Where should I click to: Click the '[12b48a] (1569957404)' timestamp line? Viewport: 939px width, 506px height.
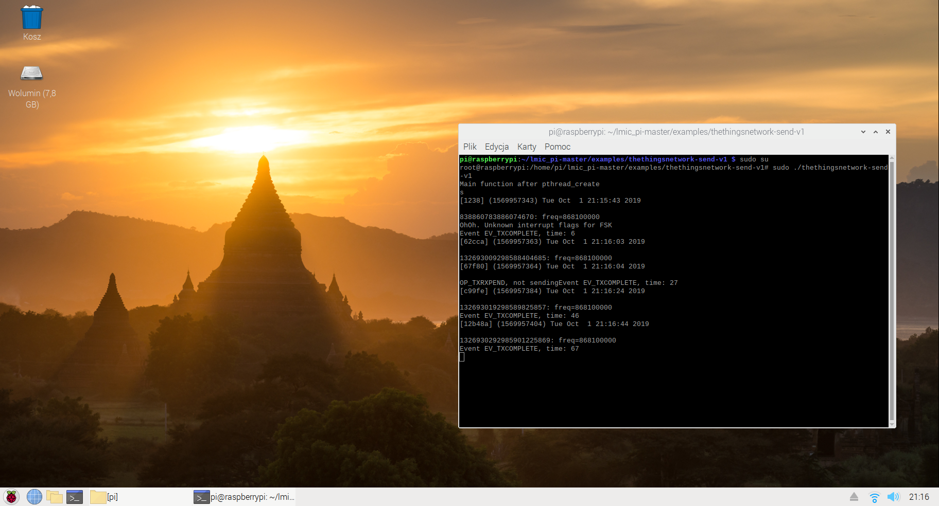[554, 324]
